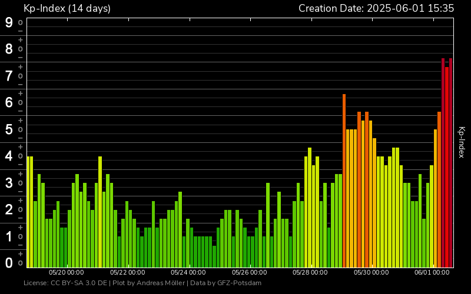
Task: Click the "05/30 00:00" date label
Action: [x=371, y=272]
